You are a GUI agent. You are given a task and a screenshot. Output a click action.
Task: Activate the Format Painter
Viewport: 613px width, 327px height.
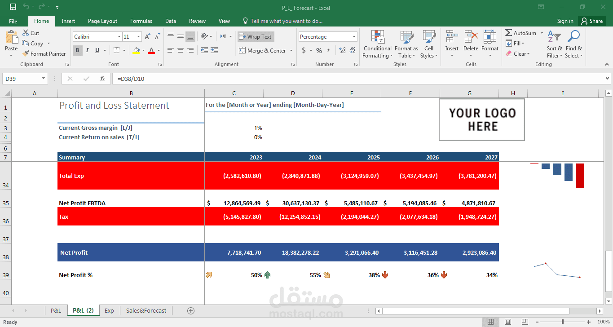[44, 53]
